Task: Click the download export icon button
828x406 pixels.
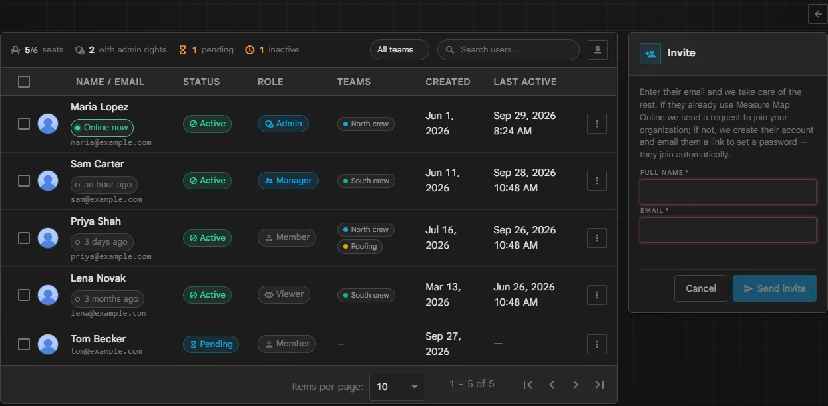Action: (x=598, y=50)
